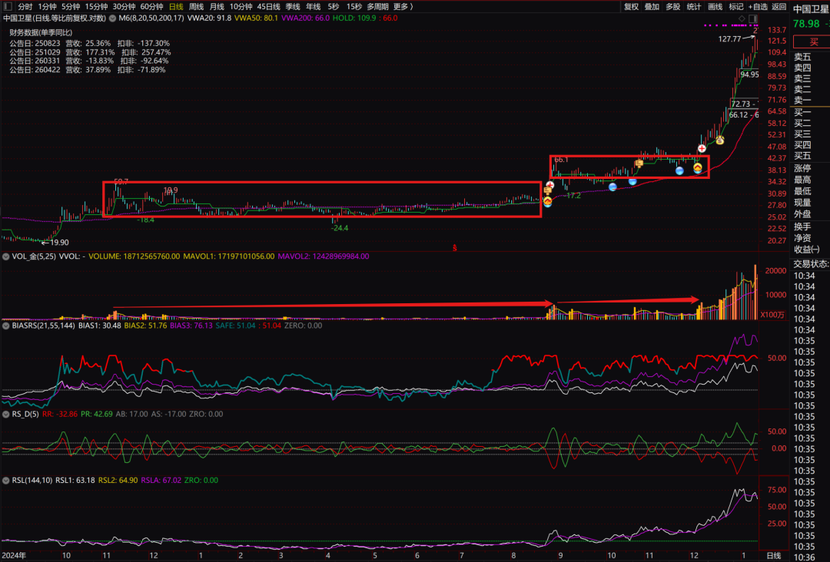Click the red 买 buy button

tap(814, 41)
